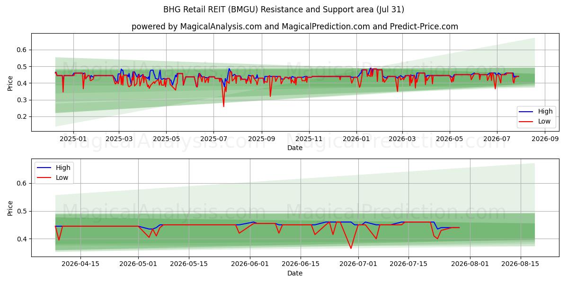Click the '2025-07' tick label on the top chart
This screenshot has width=568, height=284.
click(x=213, y=139)
